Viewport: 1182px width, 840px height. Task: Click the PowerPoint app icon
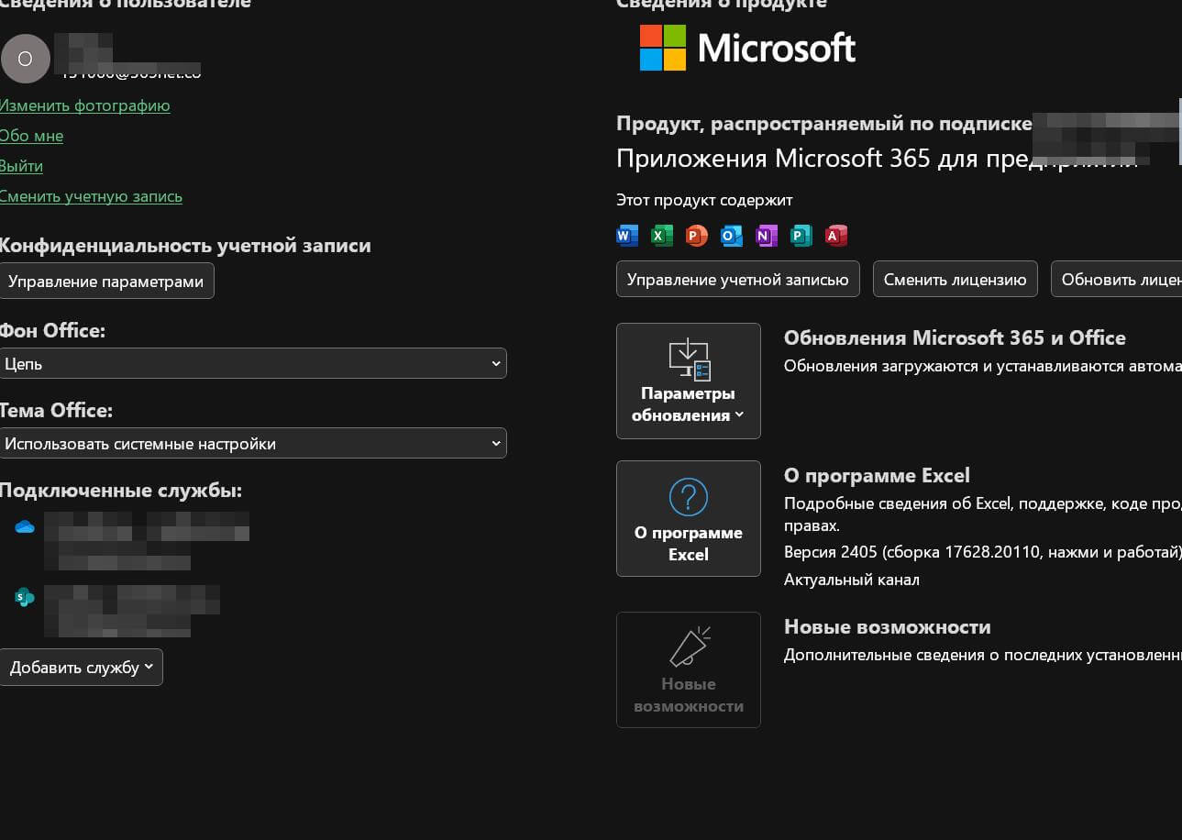[697, 236]
